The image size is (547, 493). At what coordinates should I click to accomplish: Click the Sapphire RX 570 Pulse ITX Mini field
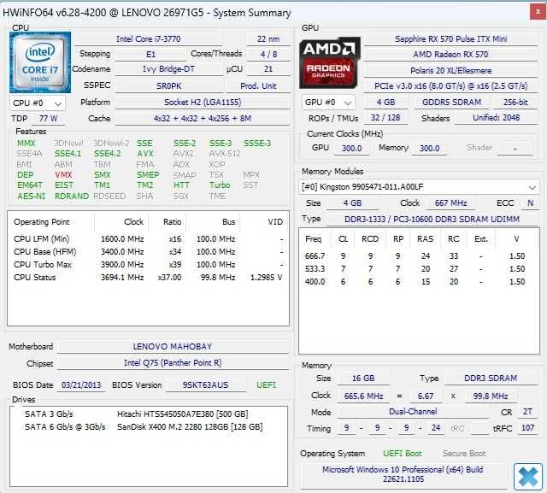[450, 38]
